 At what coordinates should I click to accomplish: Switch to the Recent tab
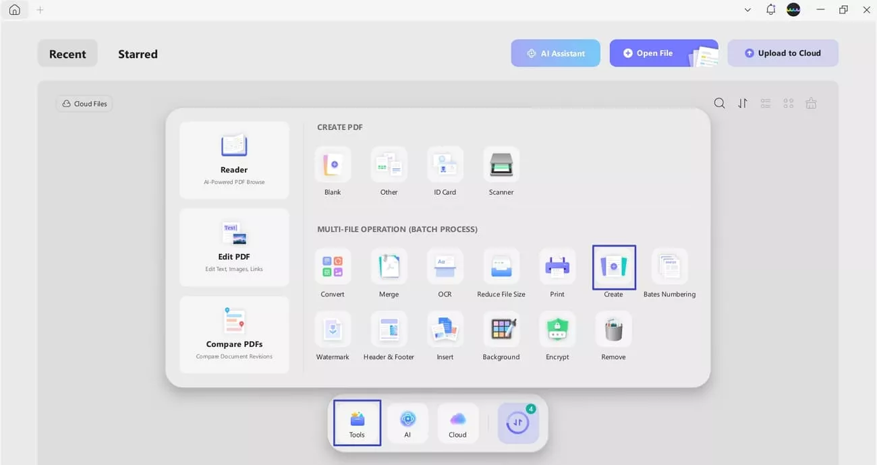pyautogui.click(x=67, y=53)
